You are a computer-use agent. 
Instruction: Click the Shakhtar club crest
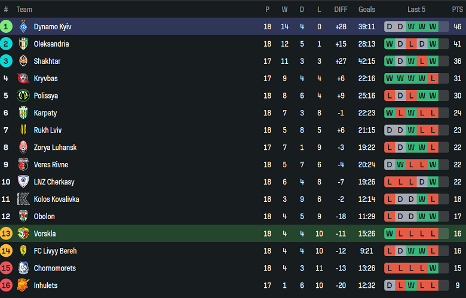[x=23, y=62]
